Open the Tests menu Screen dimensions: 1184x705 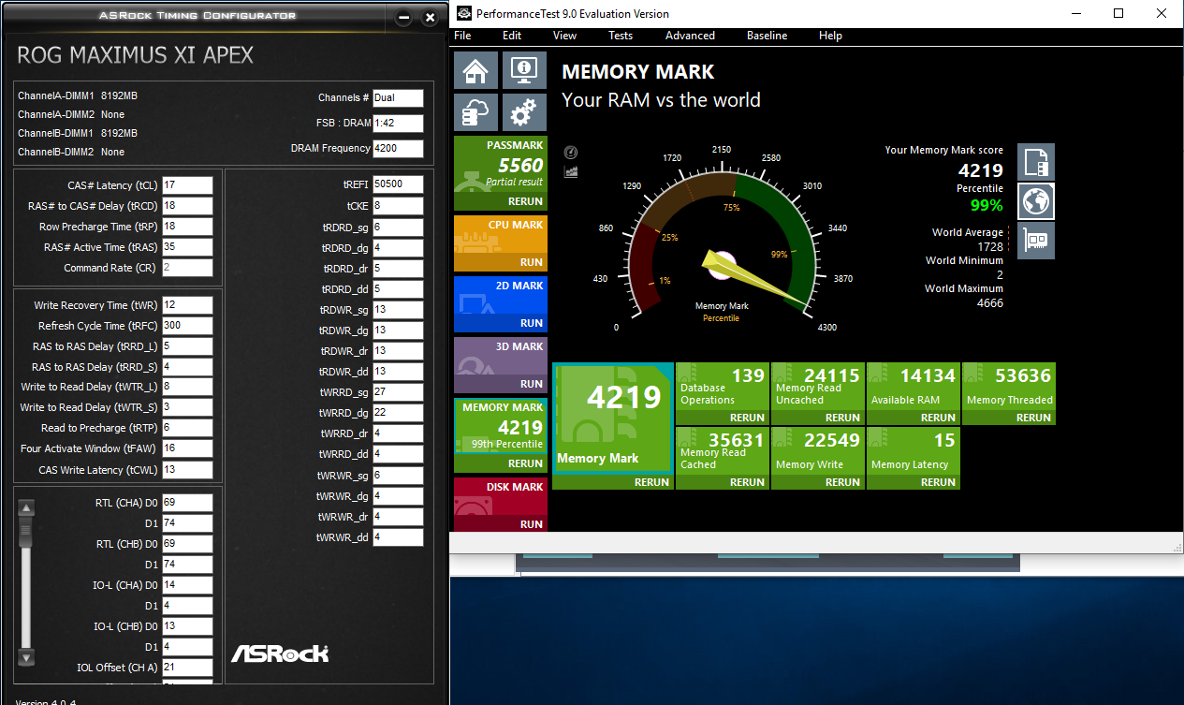tap(621, 36)
